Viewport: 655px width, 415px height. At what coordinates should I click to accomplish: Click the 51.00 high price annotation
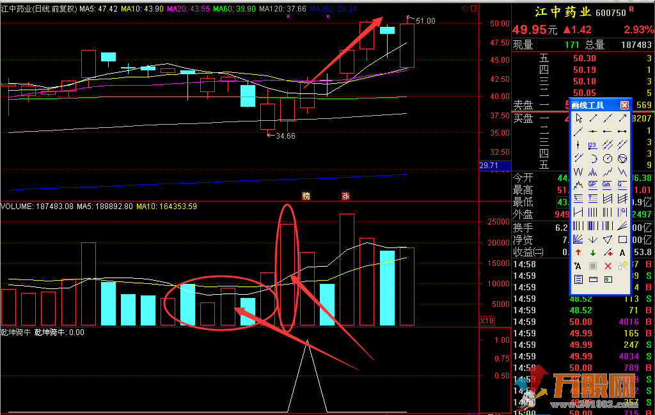click(x=425, y=21)
